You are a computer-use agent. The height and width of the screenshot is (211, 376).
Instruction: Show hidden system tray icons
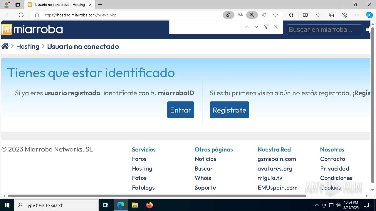point(317,205)
